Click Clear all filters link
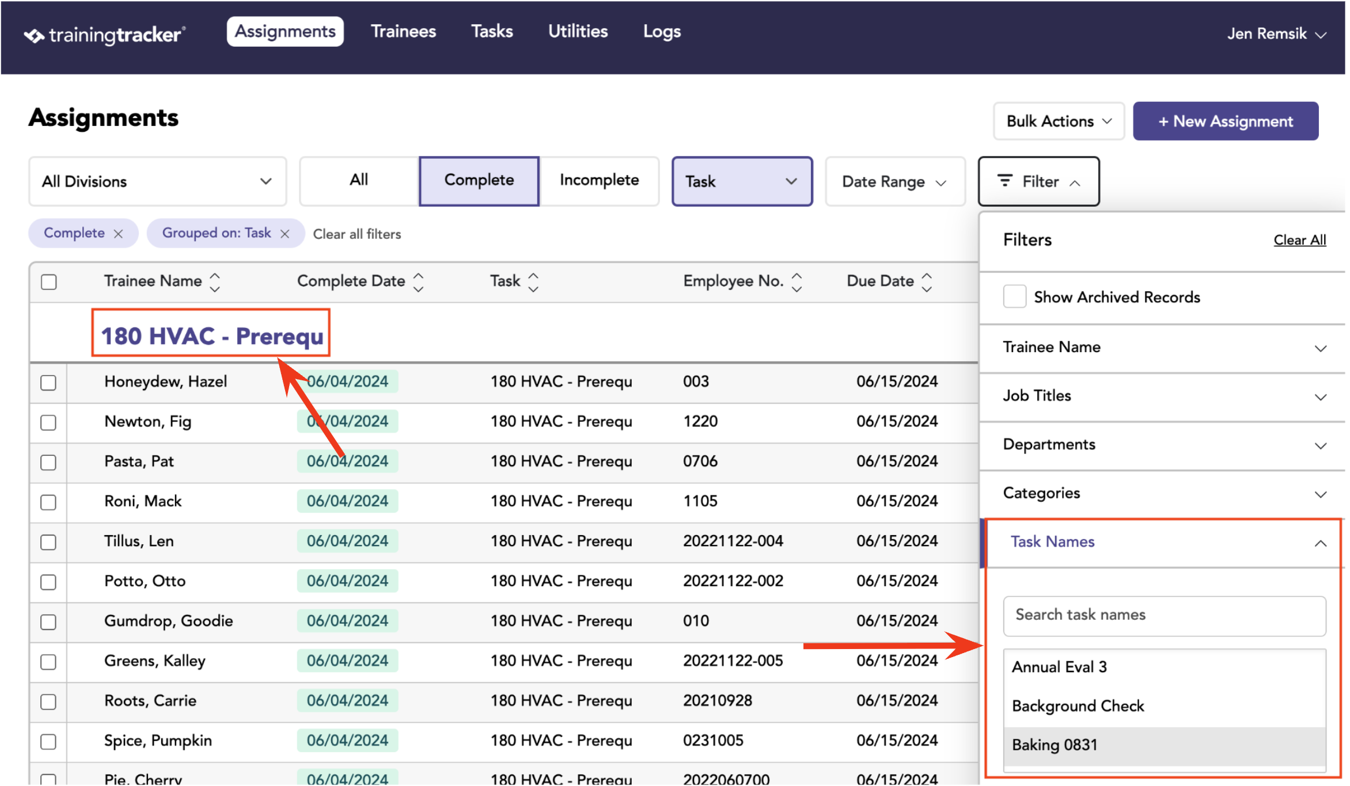Viewport: 1350px width, 786px height. pos(357,234)
